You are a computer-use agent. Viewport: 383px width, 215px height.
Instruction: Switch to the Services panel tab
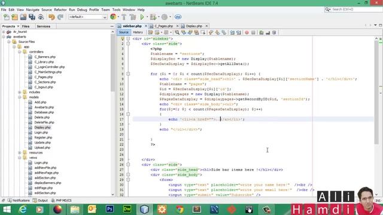[44, 26]
